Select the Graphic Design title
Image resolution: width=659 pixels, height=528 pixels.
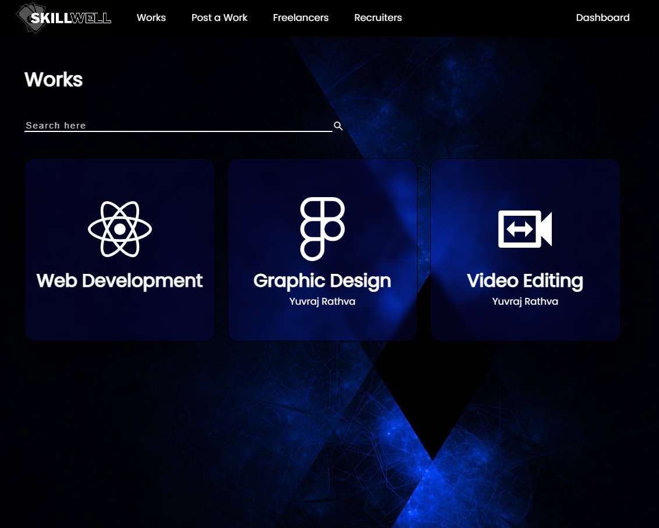pyautogui.click(x=323, y=281)
